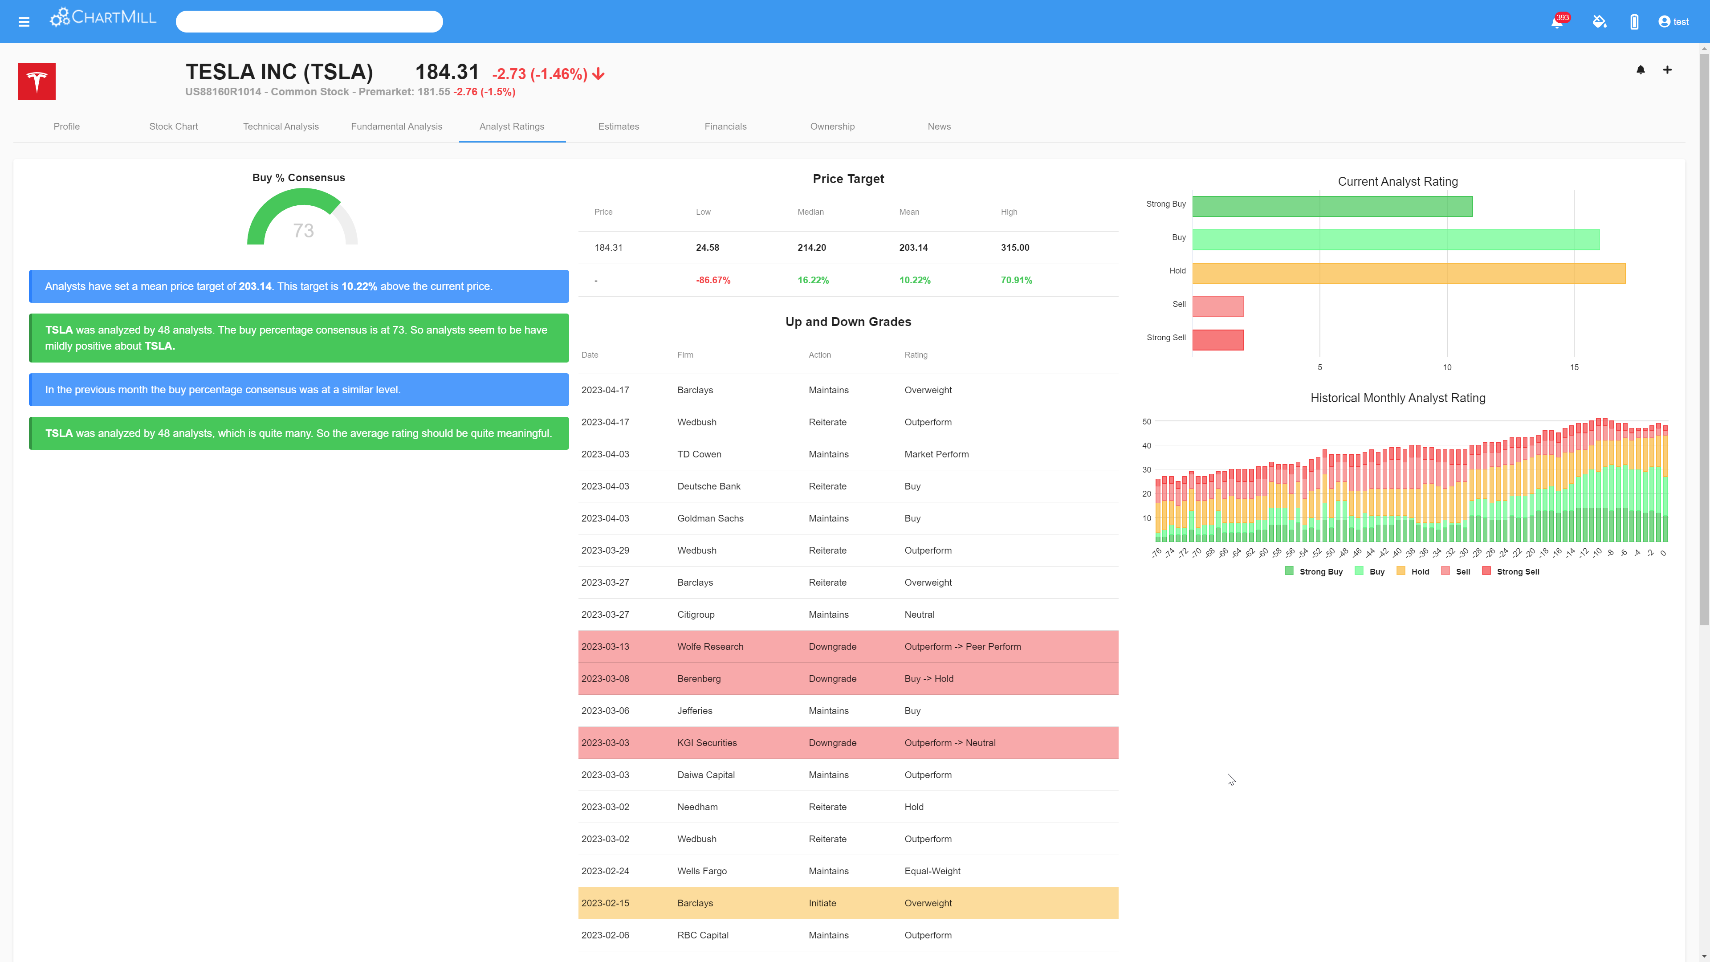
Task: Switch to the Profile tab
Action: (x=66, y=126)
